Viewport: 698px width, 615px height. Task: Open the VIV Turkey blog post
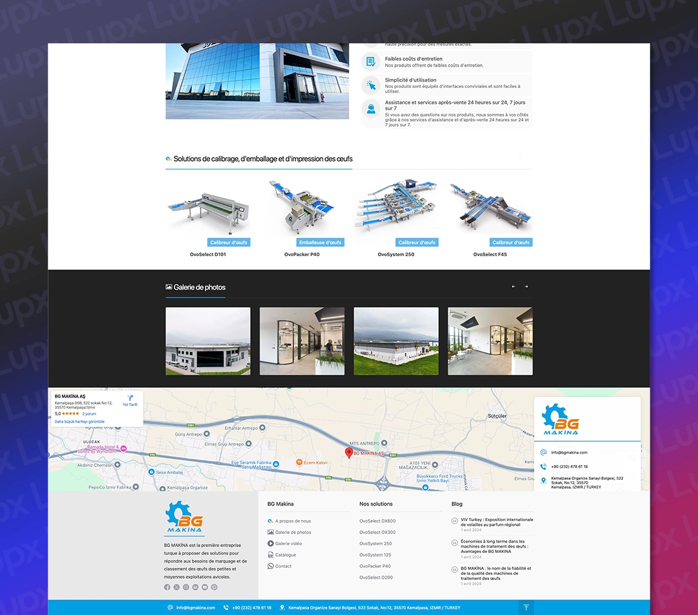(496, 522)
